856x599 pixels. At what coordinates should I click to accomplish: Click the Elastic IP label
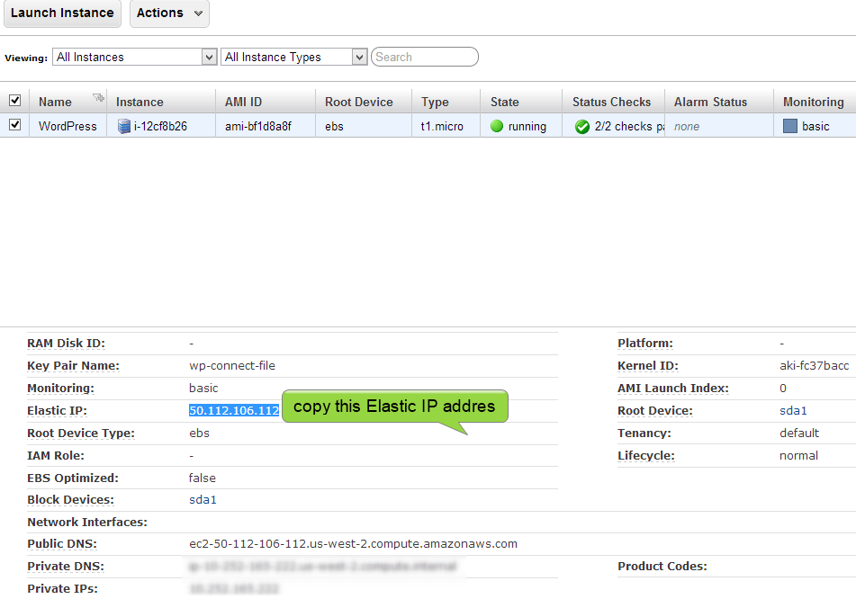tap(58, 411)
